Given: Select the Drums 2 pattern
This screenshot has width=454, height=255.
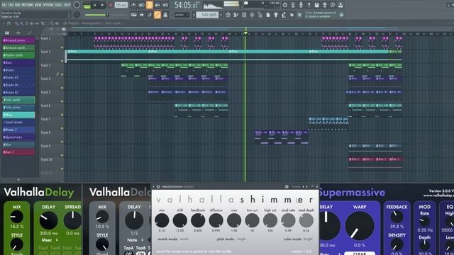Looking at the screenshot, I should click(18, 130).
